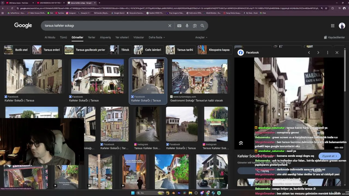Screen dimensions: 349x196
Task: Clear the search query with the X icon
Action: point(170,26)
